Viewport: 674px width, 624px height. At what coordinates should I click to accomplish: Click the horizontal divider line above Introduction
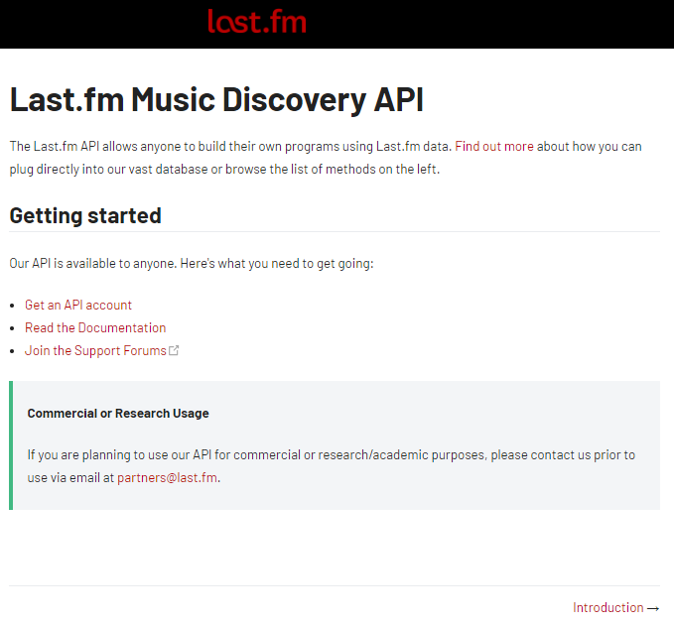click(x=335, y=585)
